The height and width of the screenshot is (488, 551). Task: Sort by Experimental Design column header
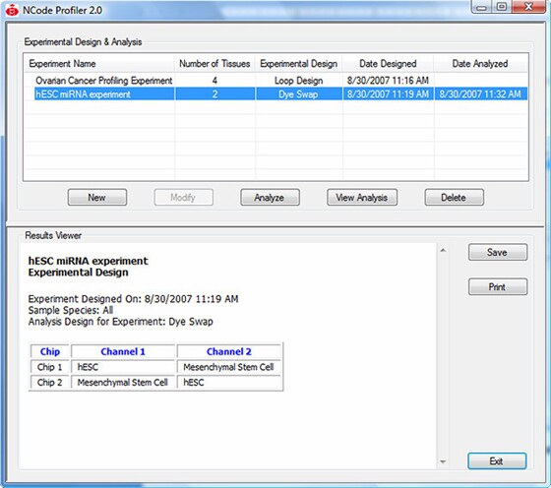click(299, 64)
